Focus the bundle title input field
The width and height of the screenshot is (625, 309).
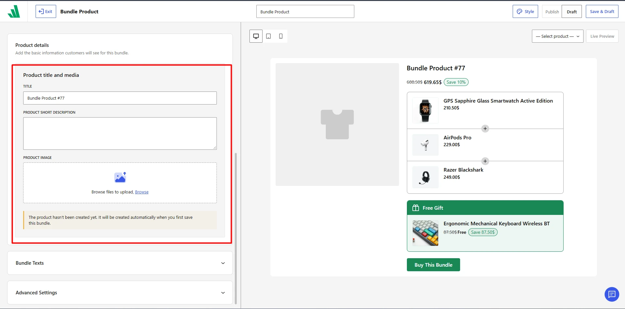pos(120,98)
